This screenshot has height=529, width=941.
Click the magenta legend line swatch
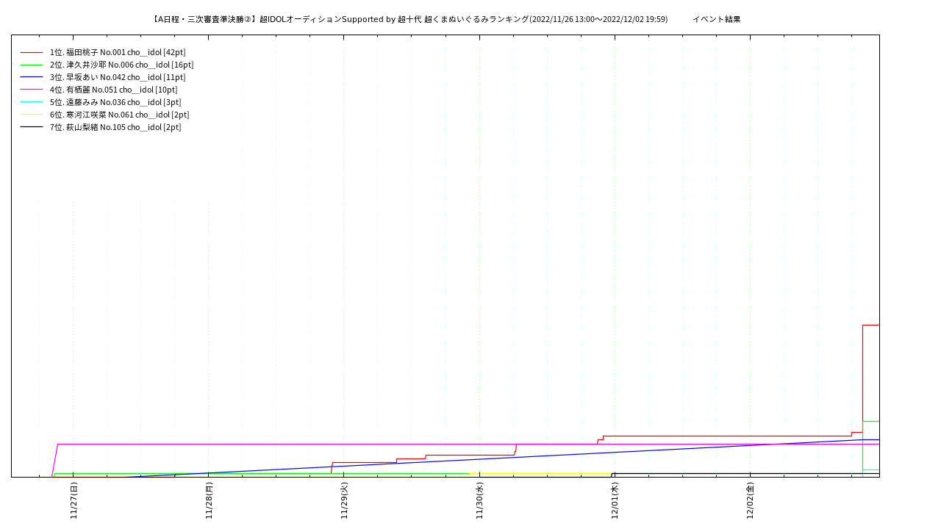(32, 90)
